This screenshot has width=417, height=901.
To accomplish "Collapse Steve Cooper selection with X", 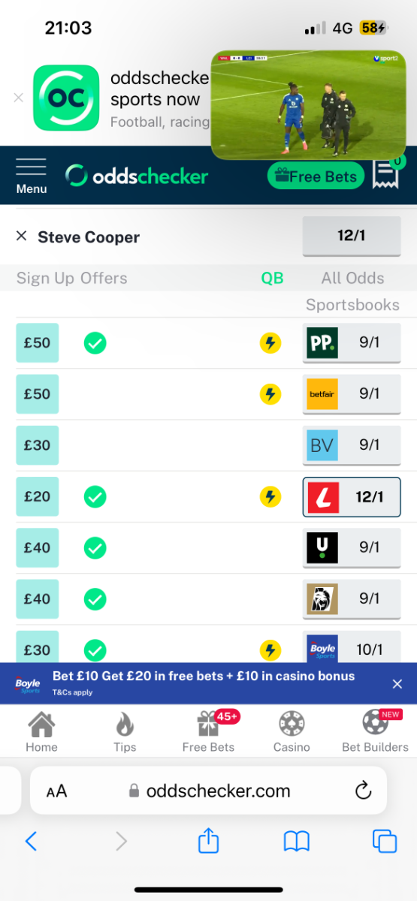I will 21,237.
